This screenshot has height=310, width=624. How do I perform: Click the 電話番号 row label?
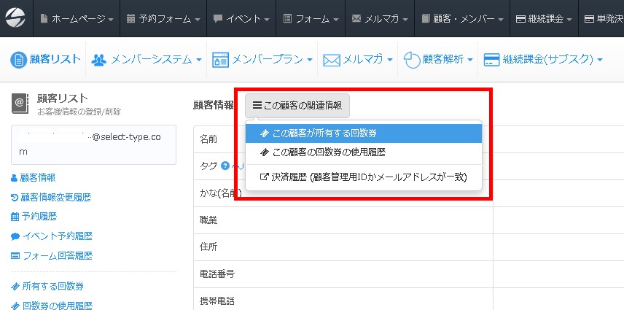(217, 274)
